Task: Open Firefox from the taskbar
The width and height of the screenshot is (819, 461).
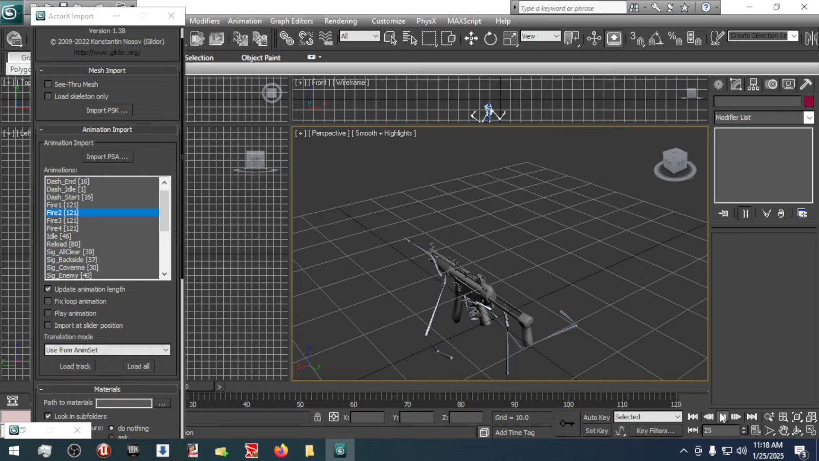Action: pos(281,450)
